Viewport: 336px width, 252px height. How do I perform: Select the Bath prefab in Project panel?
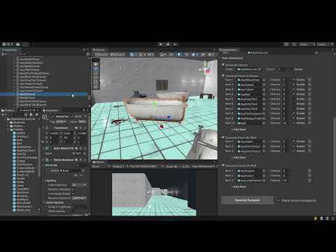click(x=20, y=140)
